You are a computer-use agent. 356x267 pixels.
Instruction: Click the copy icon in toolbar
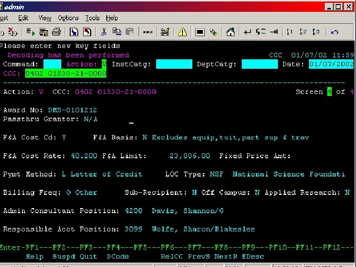(x=117, y=32)
